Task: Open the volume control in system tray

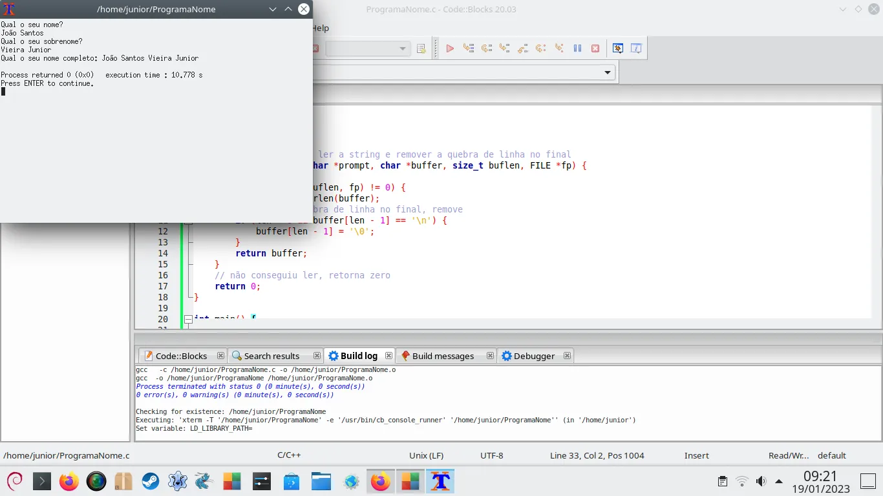Action: [x=761, y=481]
